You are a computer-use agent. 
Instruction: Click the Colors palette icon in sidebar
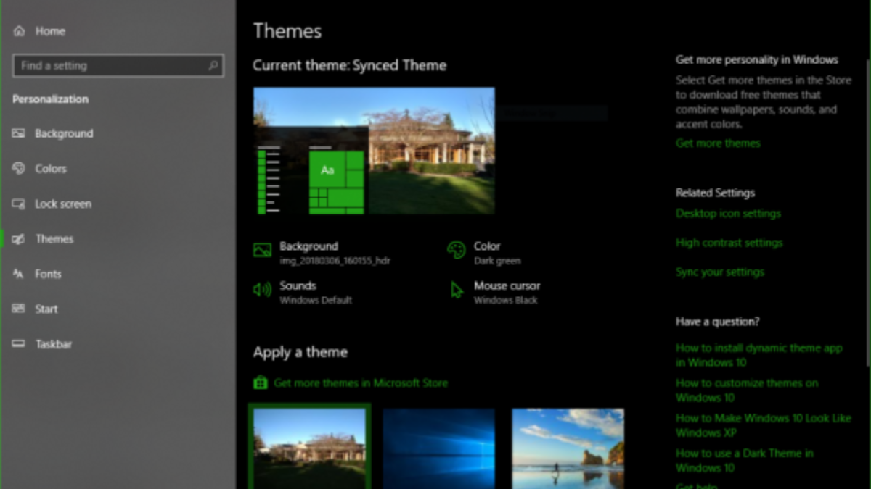(x=19, y=168)
